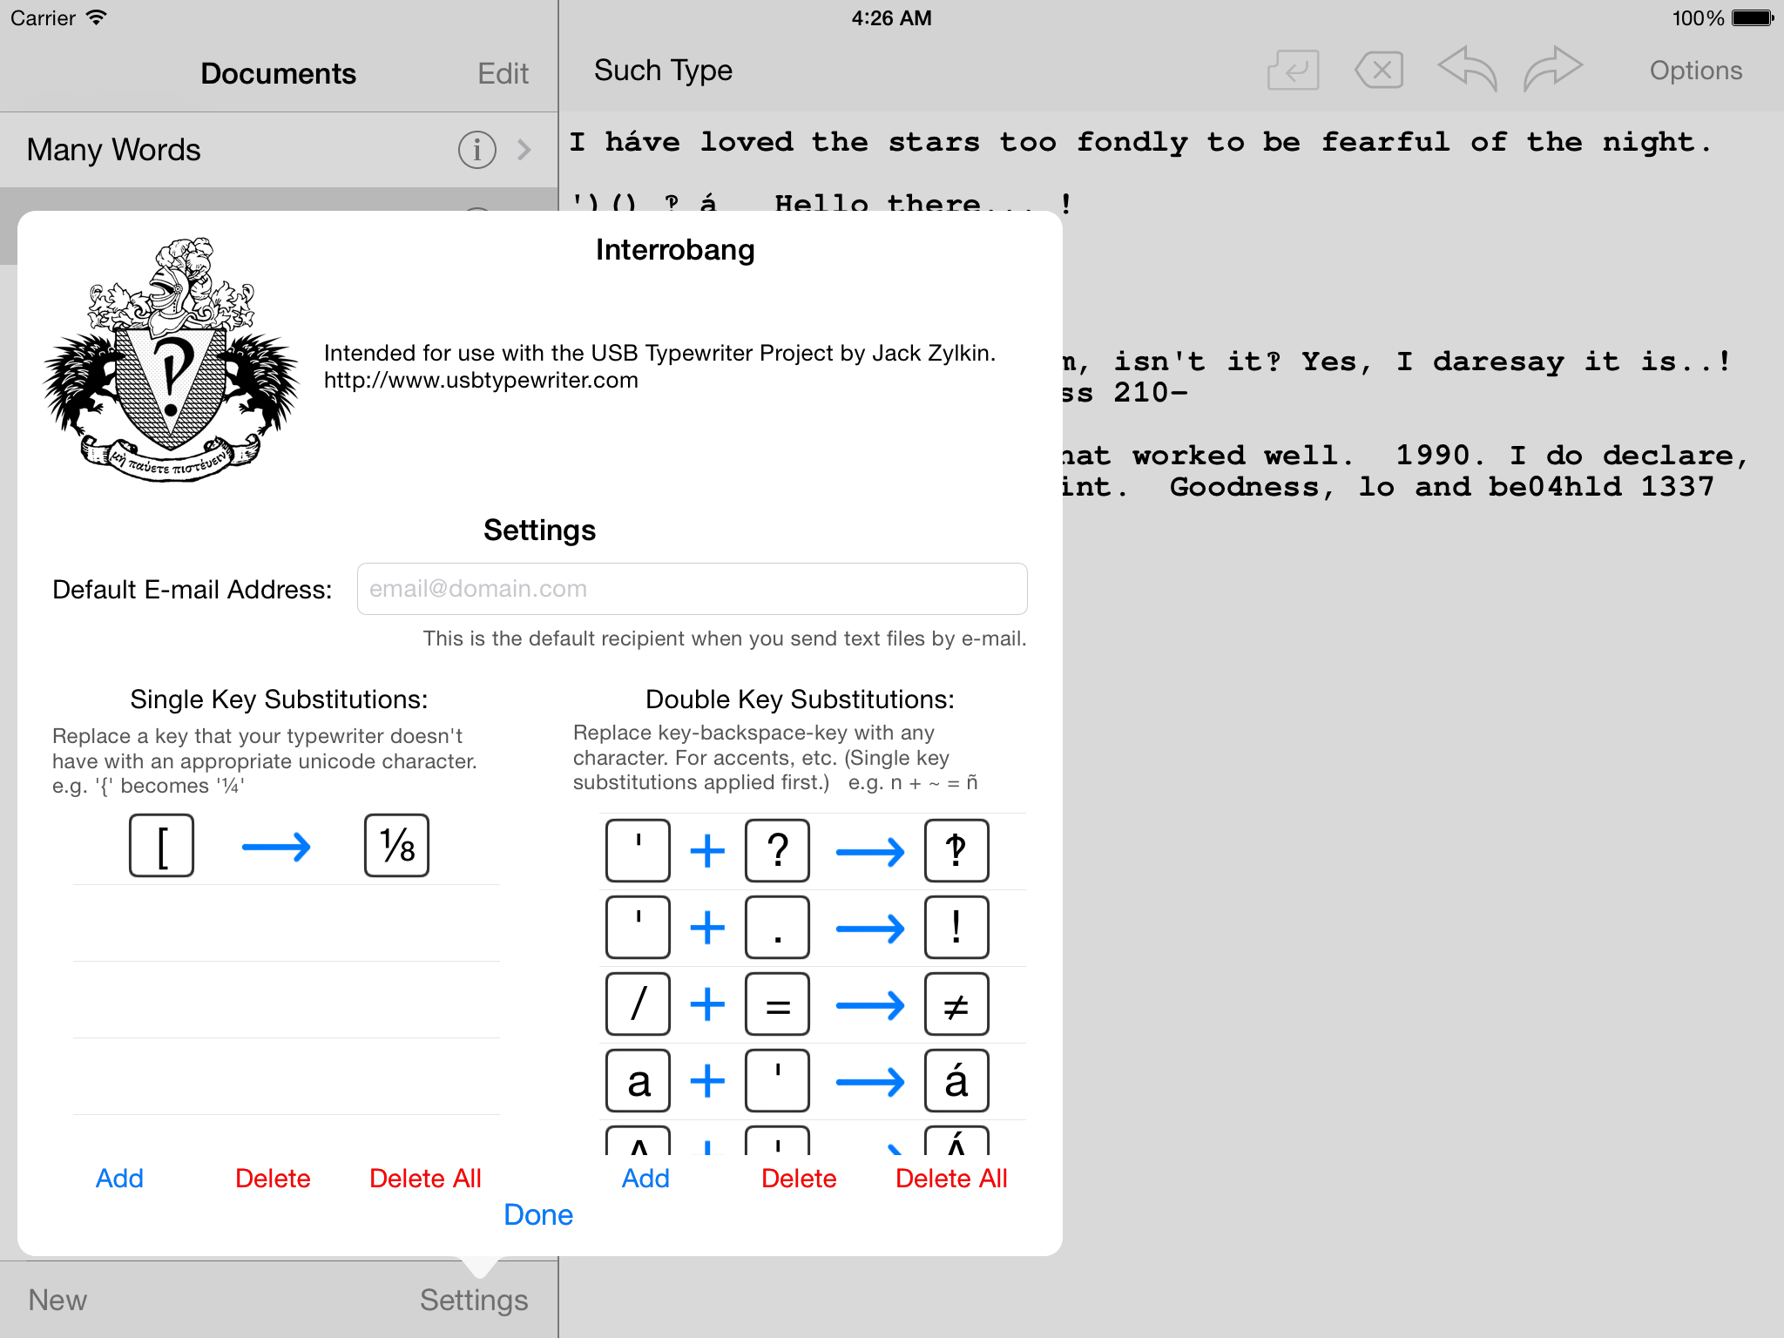
Task: Tap Edit in the Documents header
Action: [x=503, y=73]
